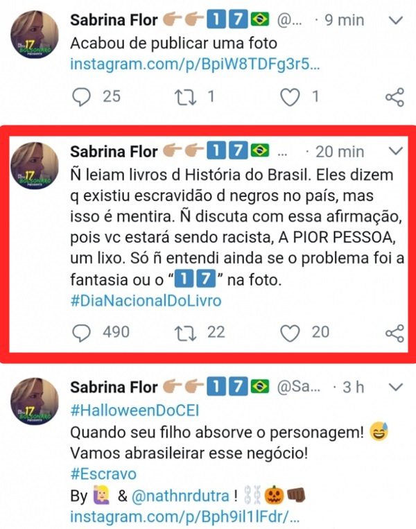
Task: Open Sabrina Flor name on 3 h tweet
Action: [x=114, y=386]
